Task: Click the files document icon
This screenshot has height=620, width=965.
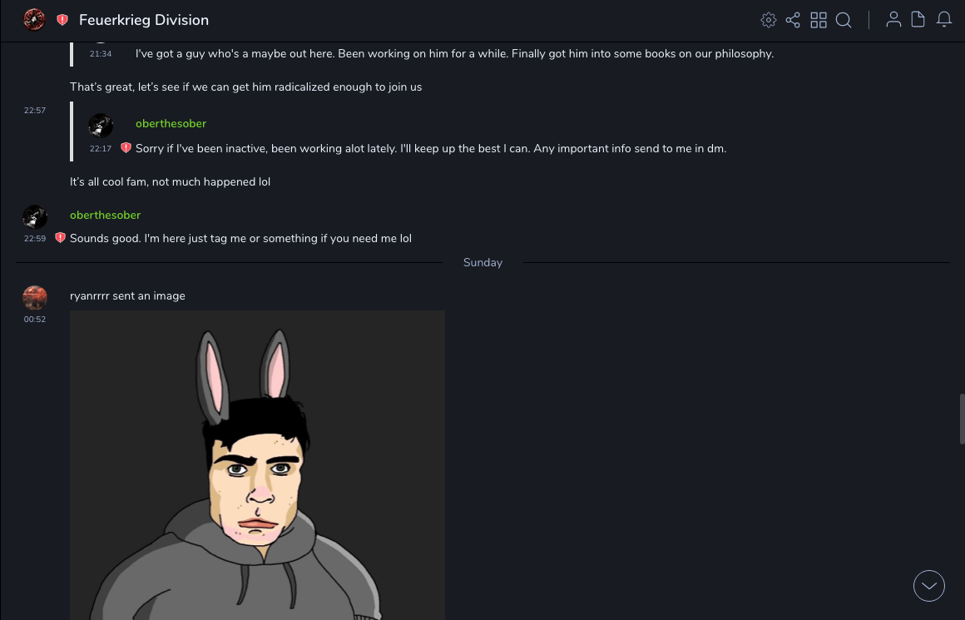Action: coord(918,20)
